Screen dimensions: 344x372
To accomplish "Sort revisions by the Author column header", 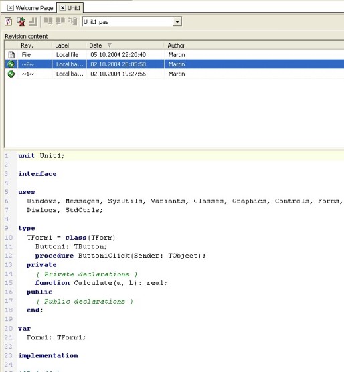I will (254, 45).
